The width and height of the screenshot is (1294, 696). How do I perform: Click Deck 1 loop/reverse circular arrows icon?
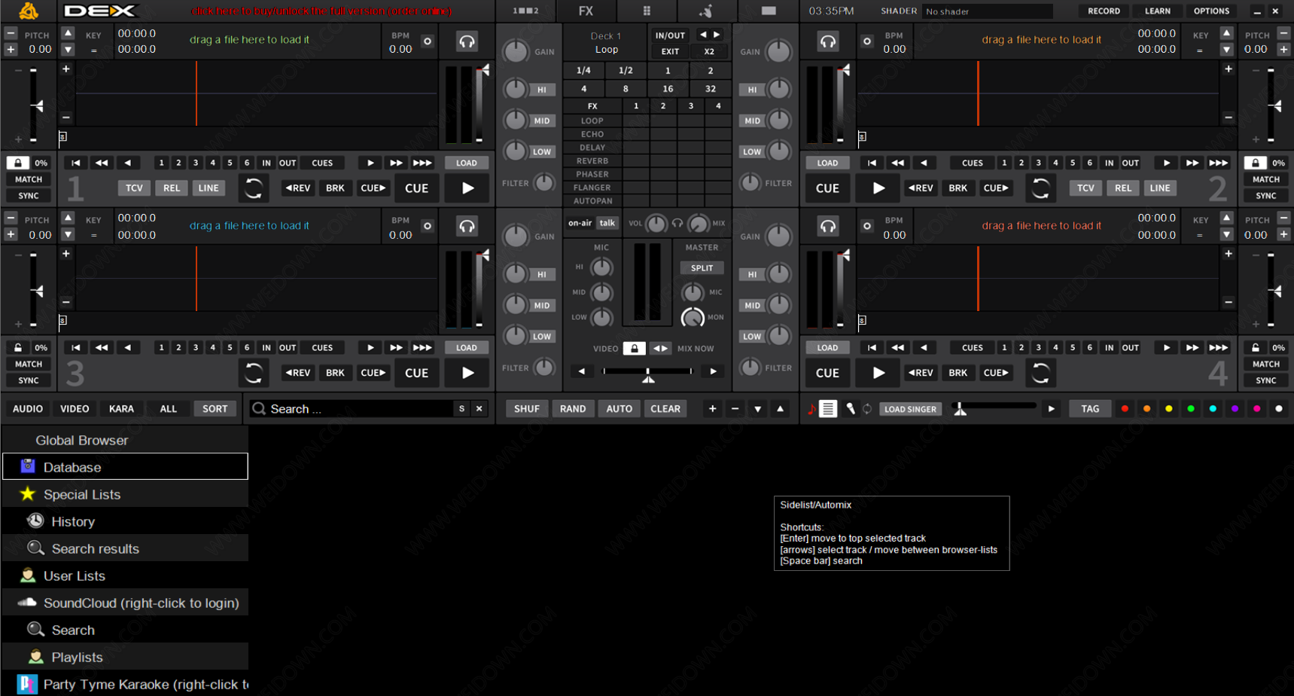click(x=254, y=188)
